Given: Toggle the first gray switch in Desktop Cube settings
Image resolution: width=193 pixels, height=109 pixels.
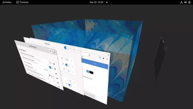Looking at the screenshot, I should [x=50, y=63].
